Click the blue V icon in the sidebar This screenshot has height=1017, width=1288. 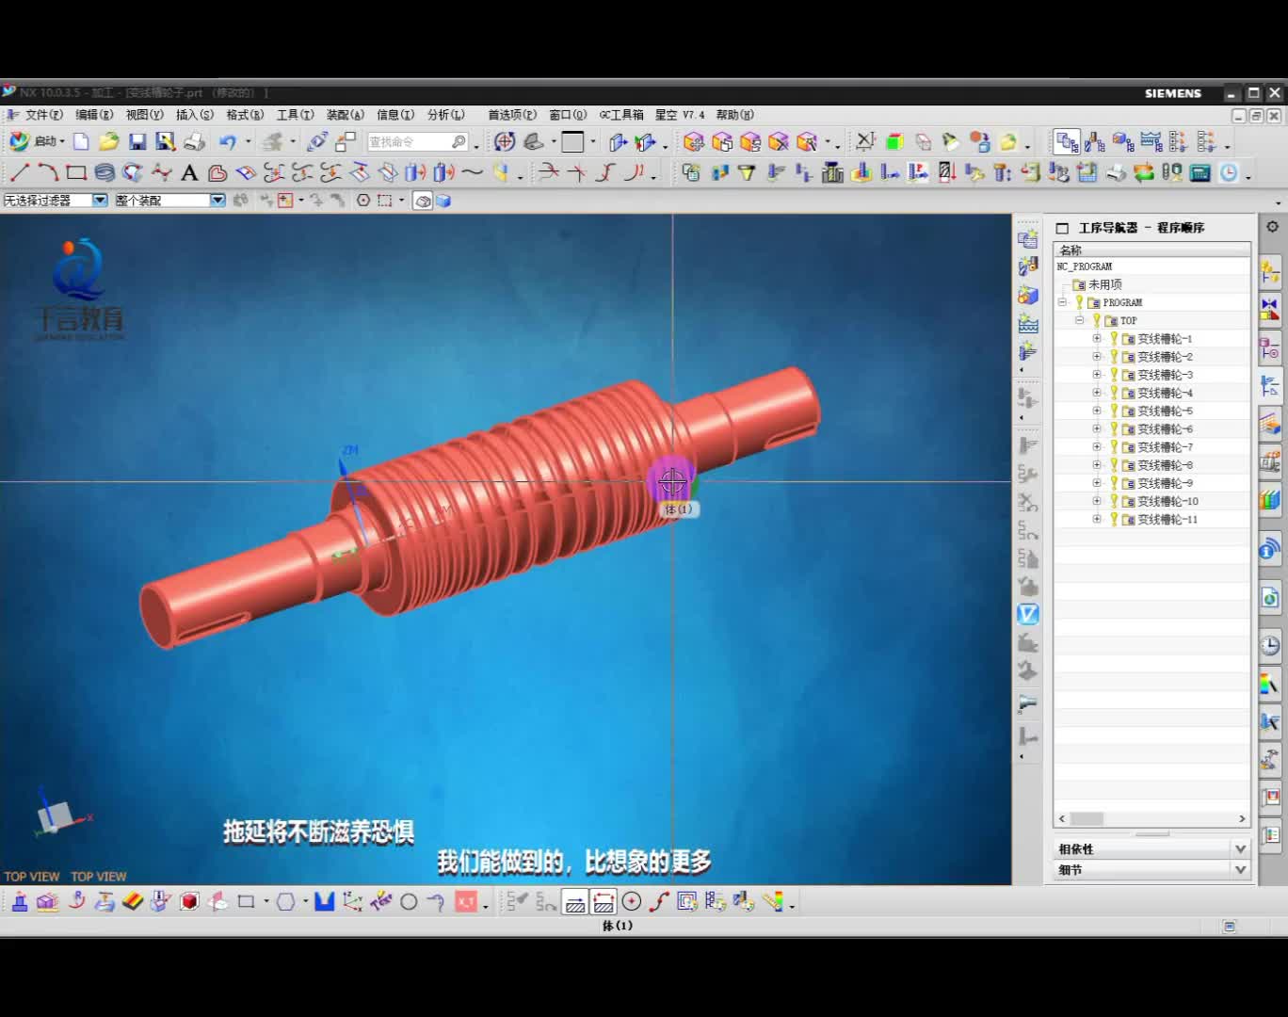tap(1027, 614)
